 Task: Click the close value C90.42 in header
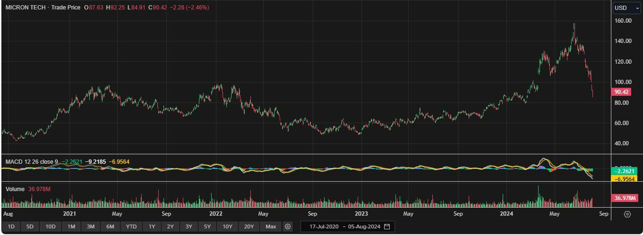click(157, 8)
